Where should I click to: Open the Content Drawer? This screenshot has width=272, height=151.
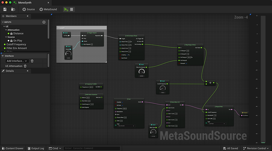(12, 148)
